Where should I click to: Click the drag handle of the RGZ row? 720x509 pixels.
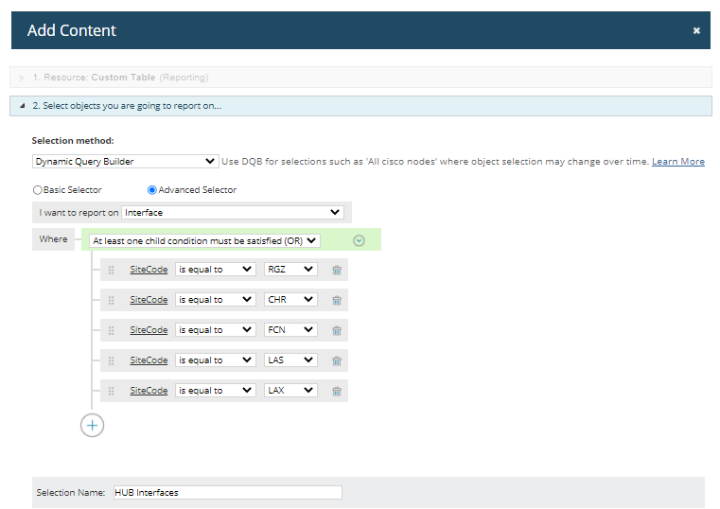coord(111,270)
